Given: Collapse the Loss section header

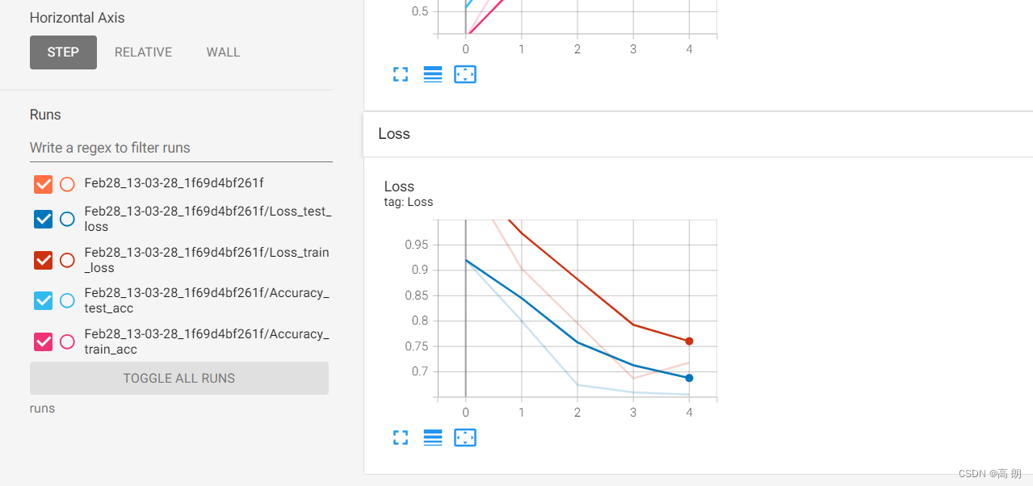Looking at the screenshot, I should (x=393, y=133).
